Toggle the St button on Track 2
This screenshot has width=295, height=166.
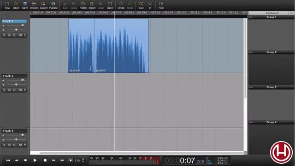pyautogui.click(x=20, y=90)
